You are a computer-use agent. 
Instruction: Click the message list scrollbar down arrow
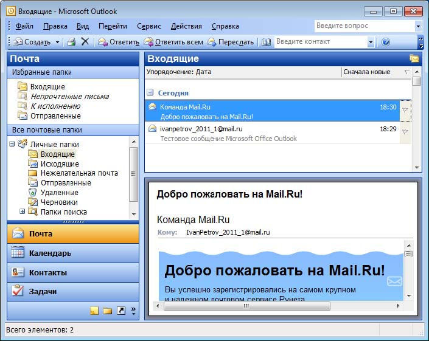click(417, 168)
